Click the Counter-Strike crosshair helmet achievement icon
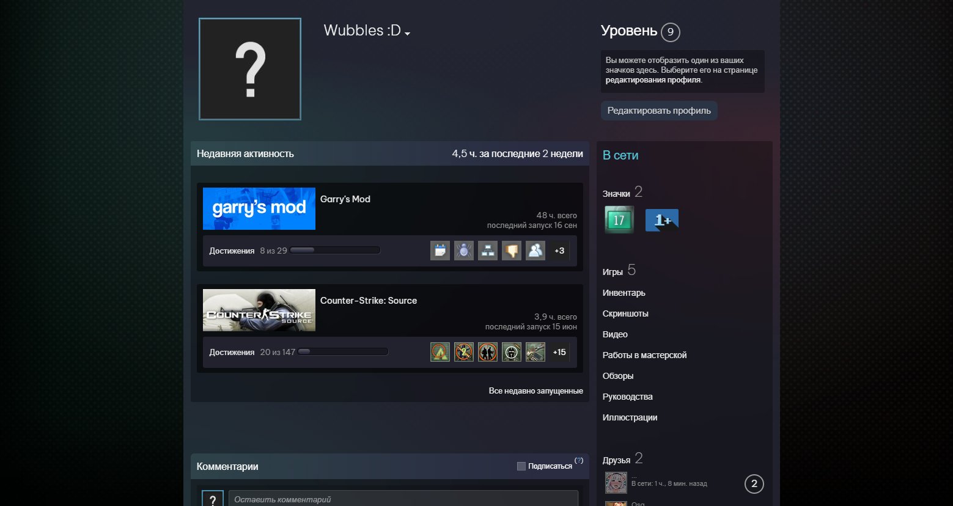This screenshot has width=953, height=506. point(512,352)
